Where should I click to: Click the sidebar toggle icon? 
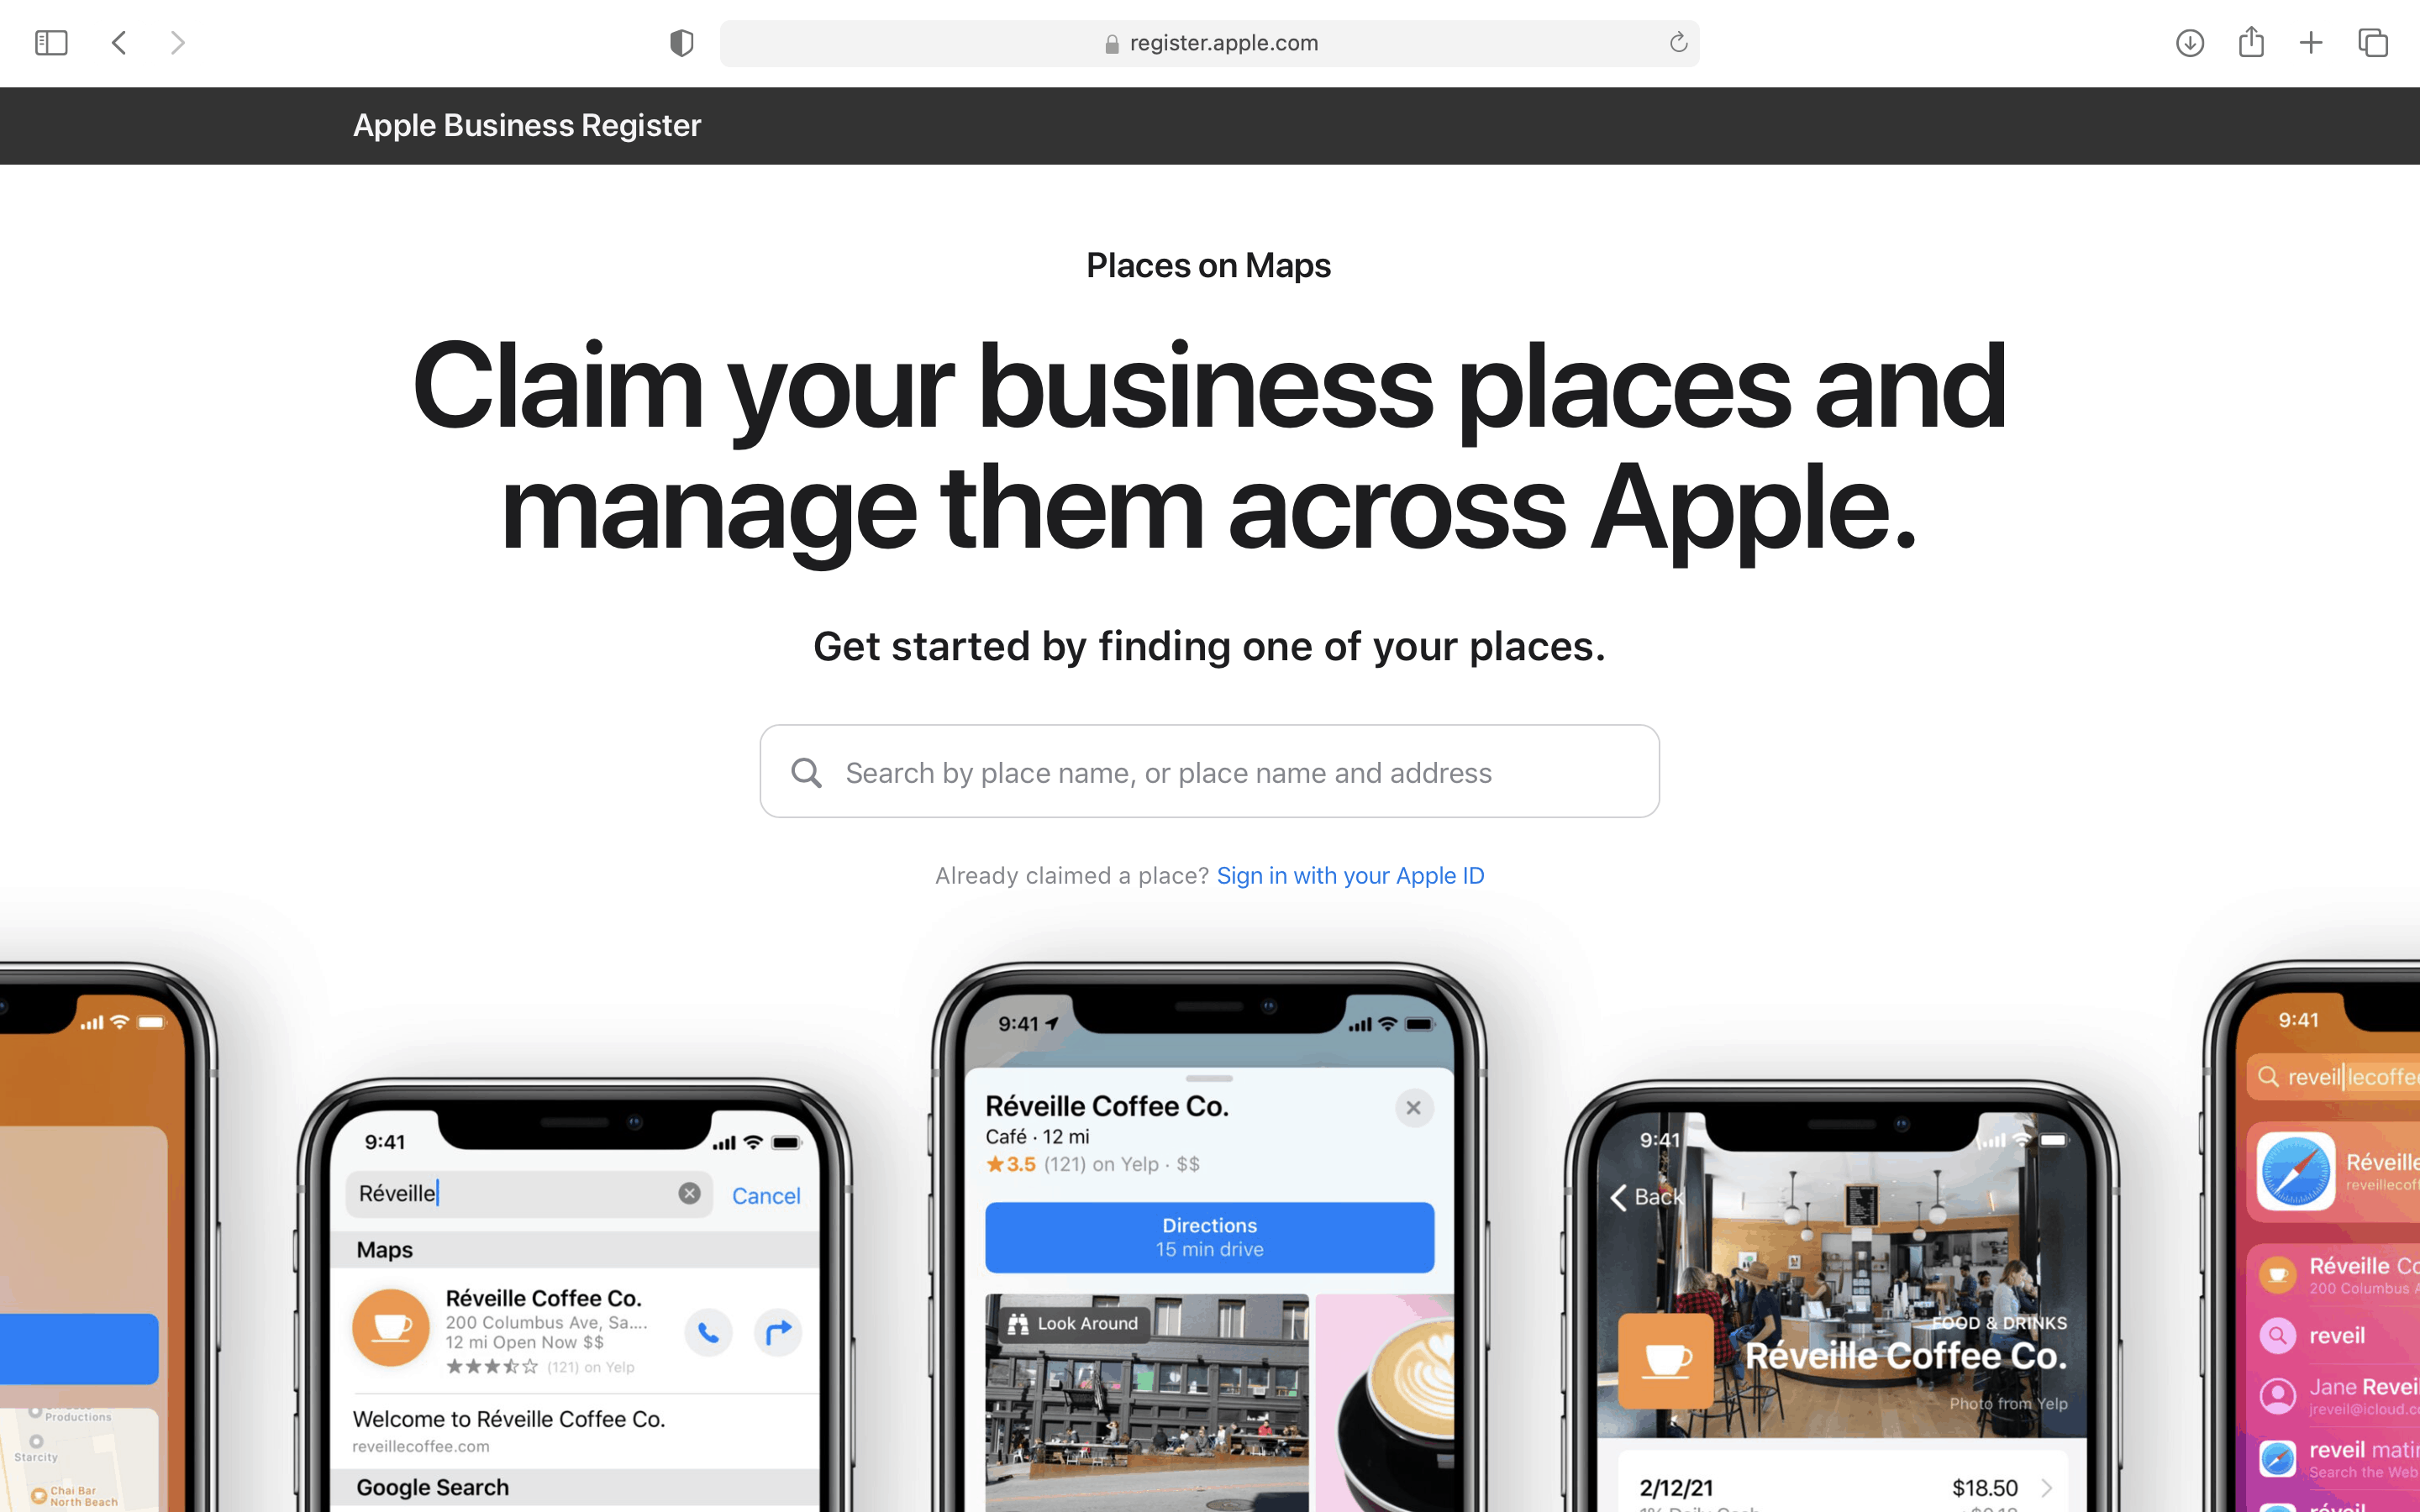[x=52, y=44]
